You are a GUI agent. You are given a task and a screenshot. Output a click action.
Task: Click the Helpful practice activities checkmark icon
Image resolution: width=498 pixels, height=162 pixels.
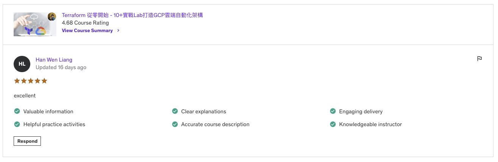click(17, 124)
